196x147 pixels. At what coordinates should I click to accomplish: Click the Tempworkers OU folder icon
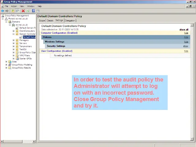[x=17, y=46]
